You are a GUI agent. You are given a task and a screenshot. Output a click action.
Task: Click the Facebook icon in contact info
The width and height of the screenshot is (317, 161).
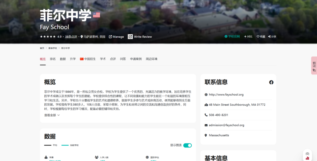point(271,82)
